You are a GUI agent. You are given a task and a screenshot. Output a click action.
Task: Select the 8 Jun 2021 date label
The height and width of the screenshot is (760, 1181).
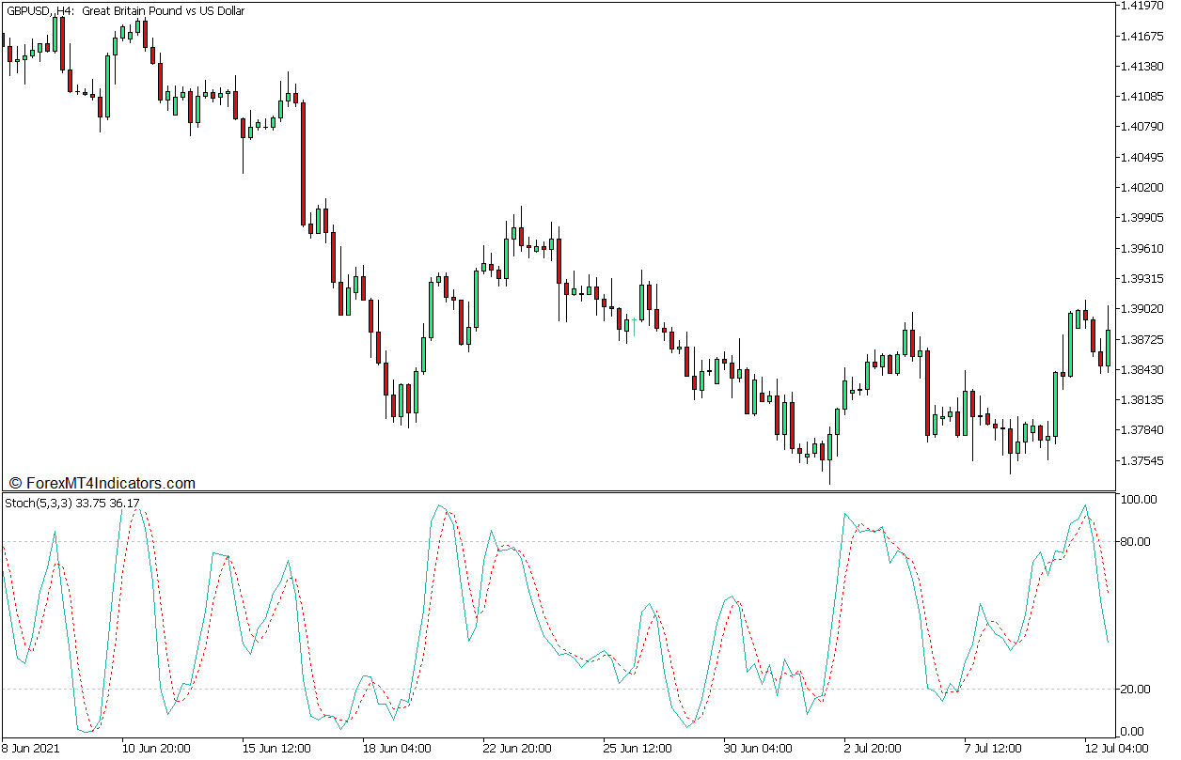point(33,747)
